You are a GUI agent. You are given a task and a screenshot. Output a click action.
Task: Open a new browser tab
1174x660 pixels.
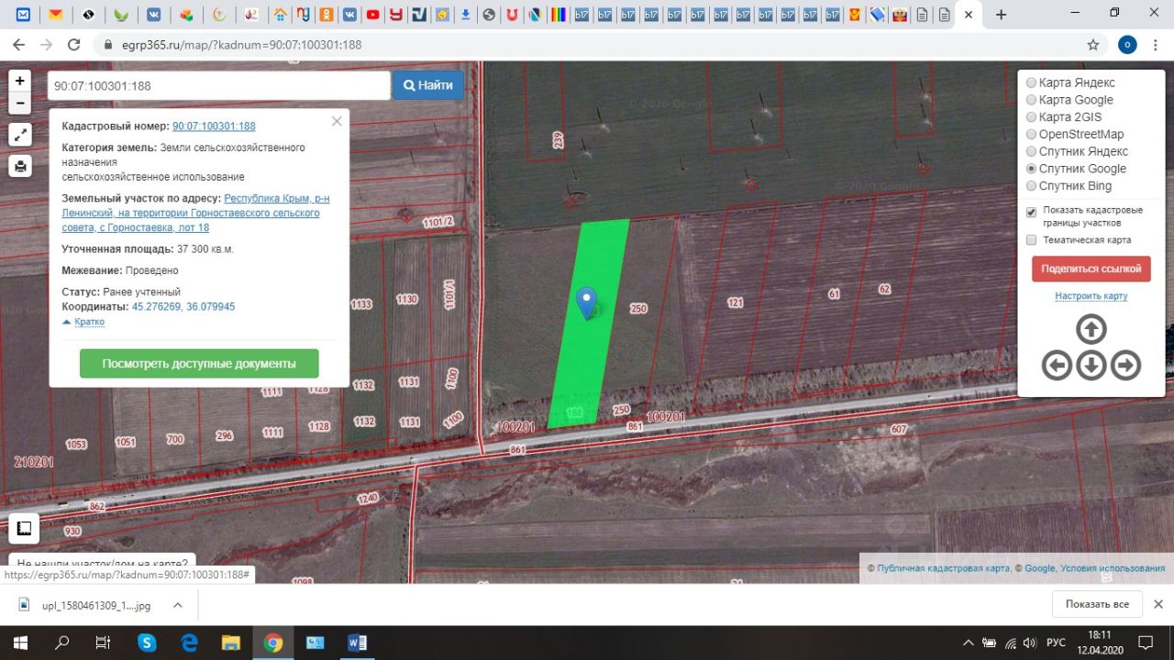(1001, 15)
